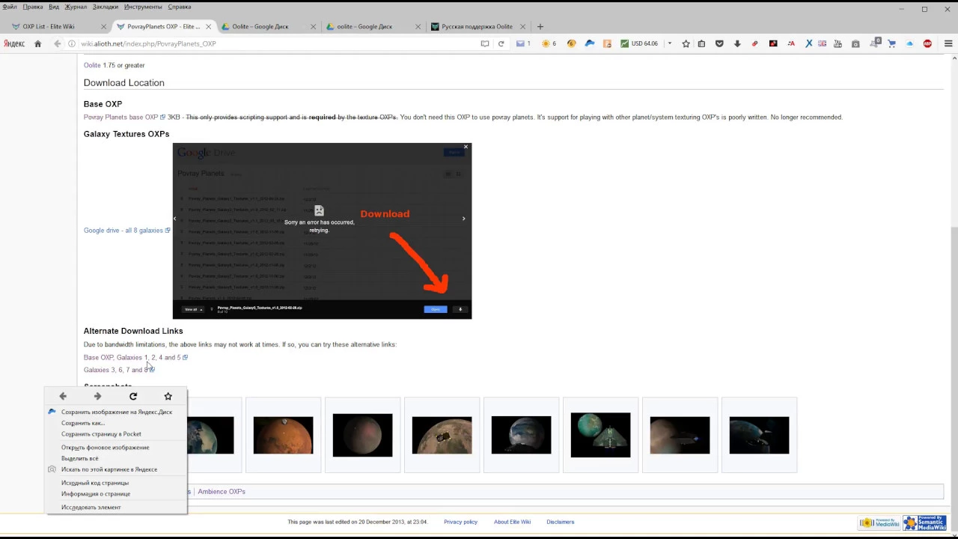Open the Инструменты menu

[x=143, y=7]
